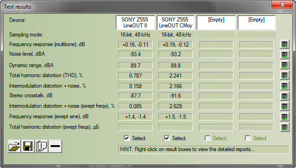The image size is (296, 168).
Task: Open graph for IMD swept freqs row
Action: [x=285, y=106]
